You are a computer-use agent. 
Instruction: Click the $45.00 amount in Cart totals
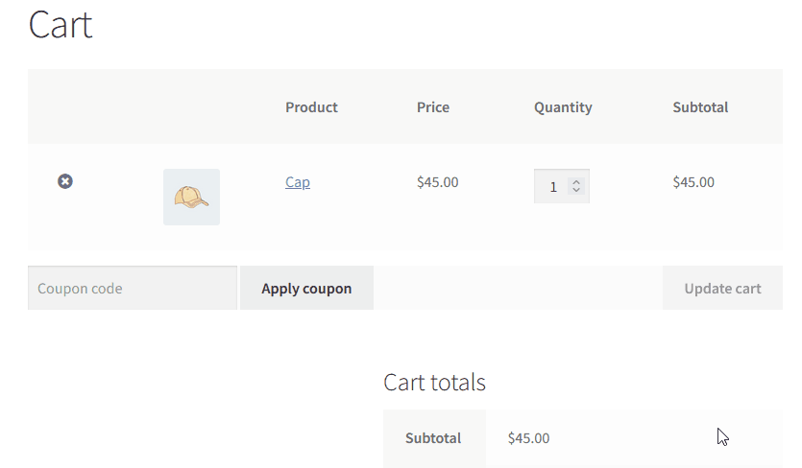(528, 438)
